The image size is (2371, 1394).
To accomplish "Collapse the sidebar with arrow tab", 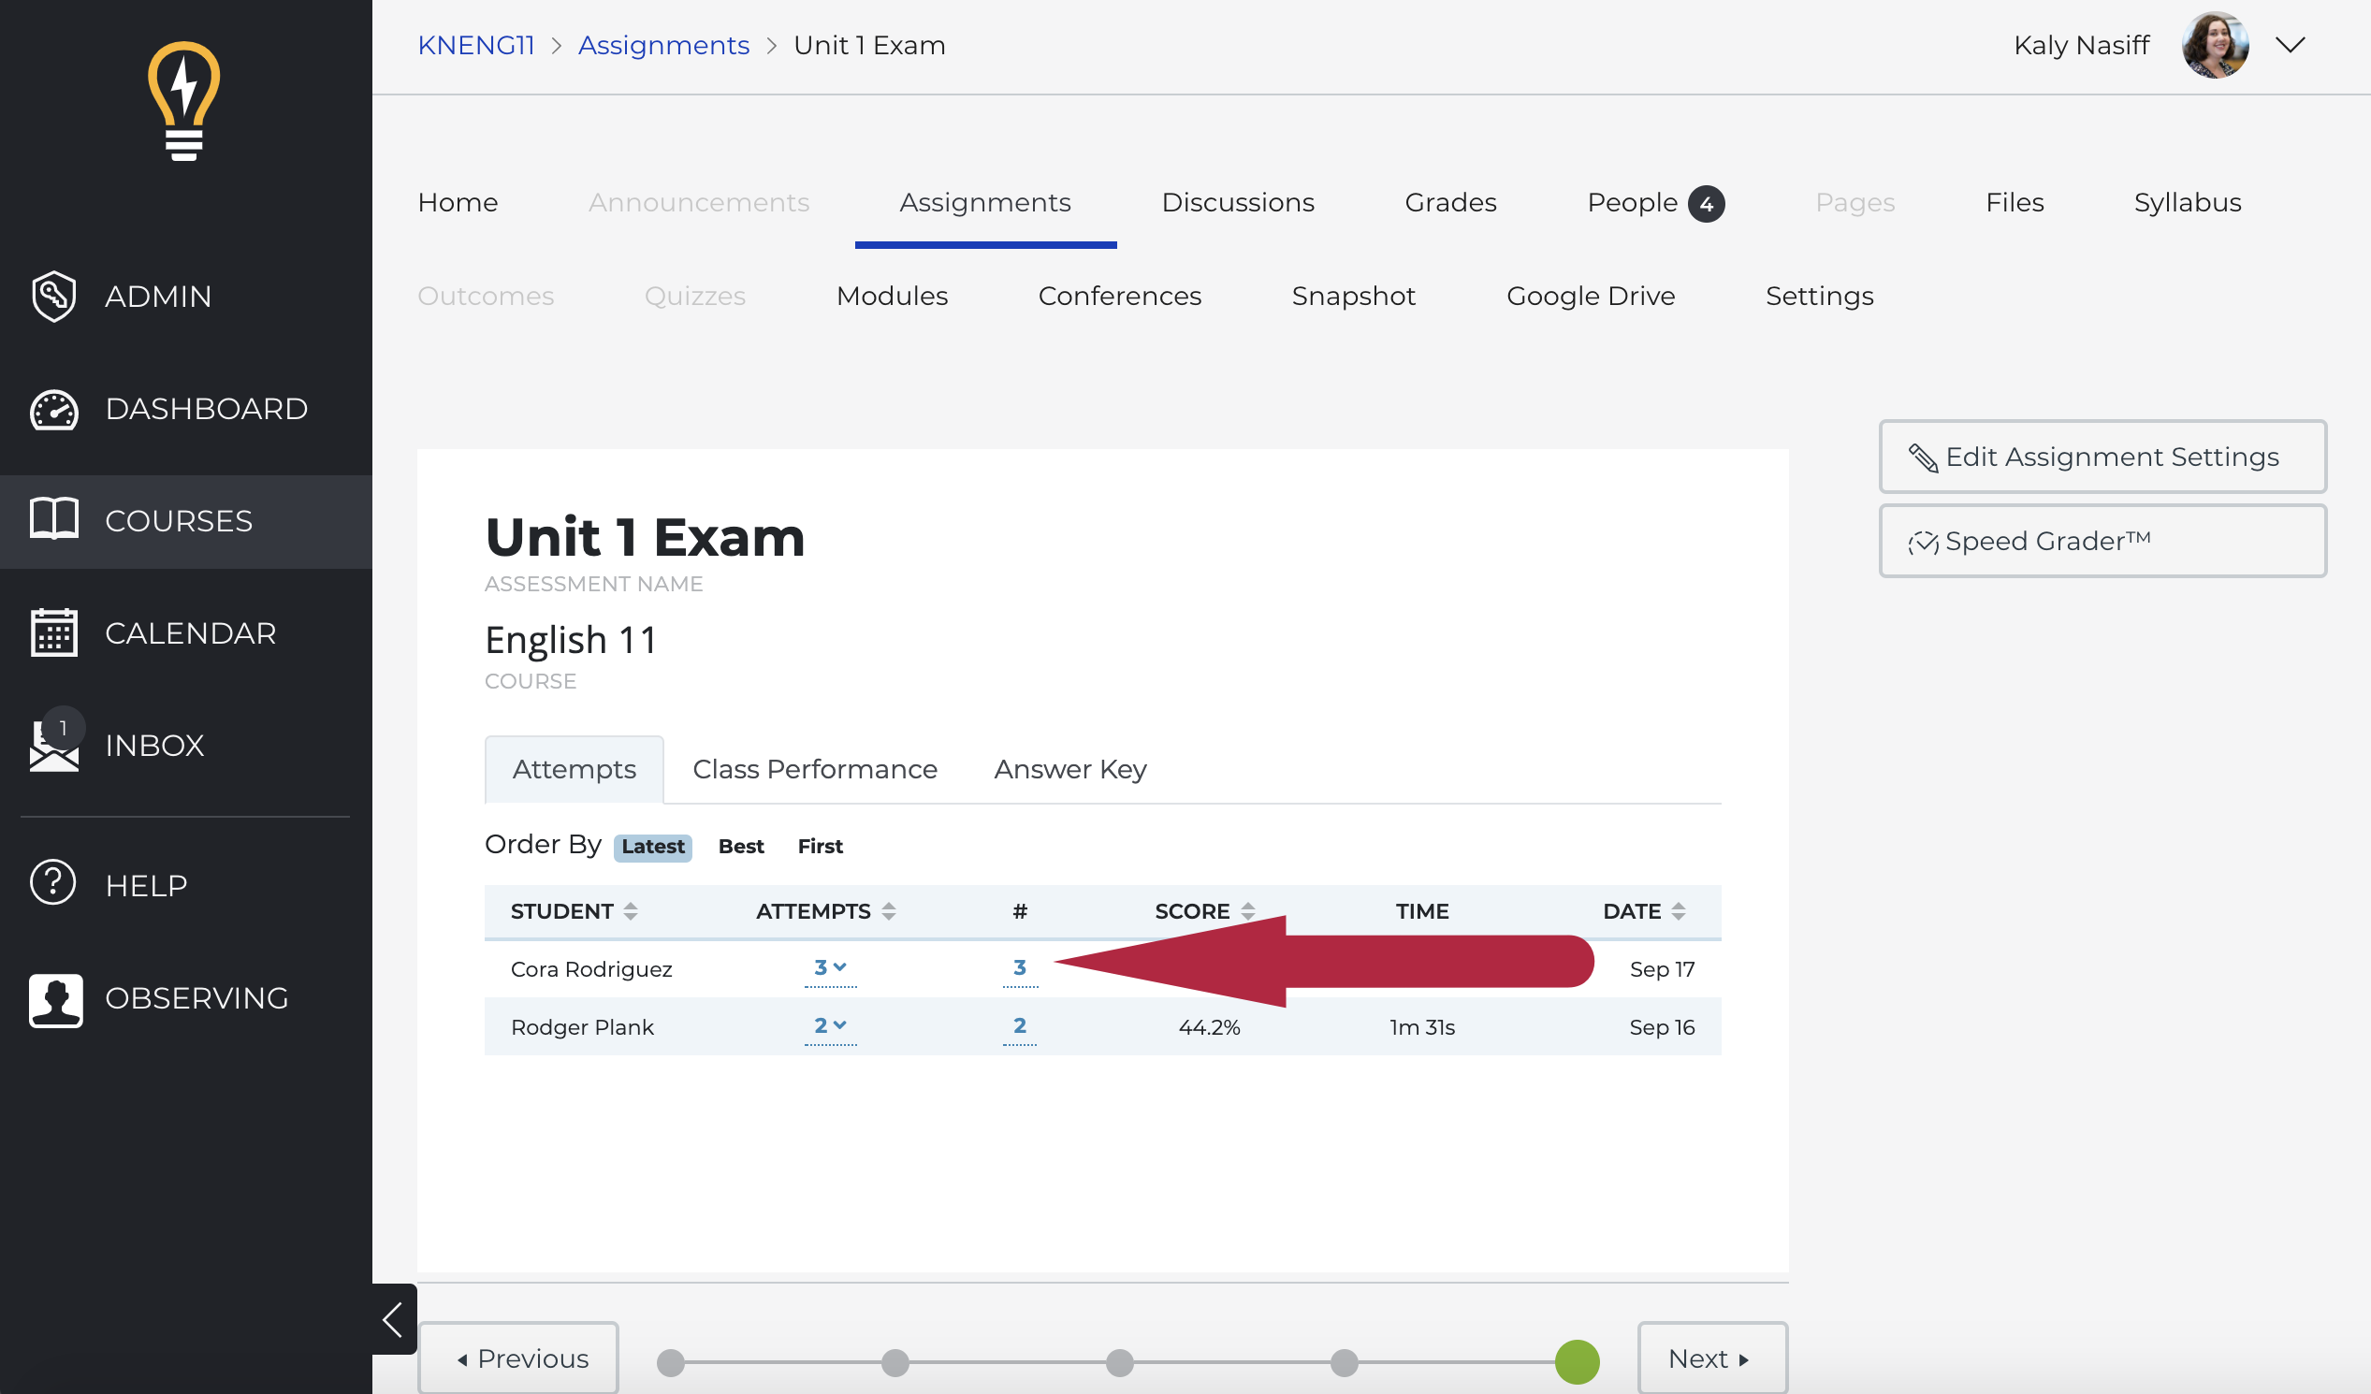I will pyautogui.click(x=394, y=1319).
